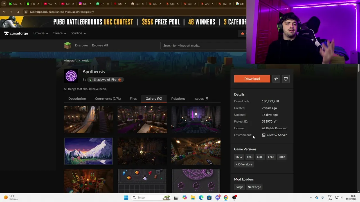Click the Minecraft breadcrumb link
Viewport: 360px width, 202px height.
[70, 61]
